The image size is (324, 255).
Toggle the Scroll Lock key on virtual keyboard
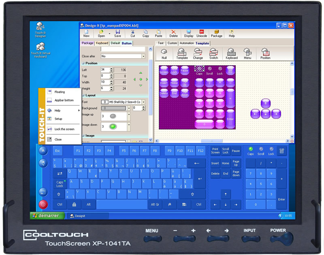pos(226,151)
